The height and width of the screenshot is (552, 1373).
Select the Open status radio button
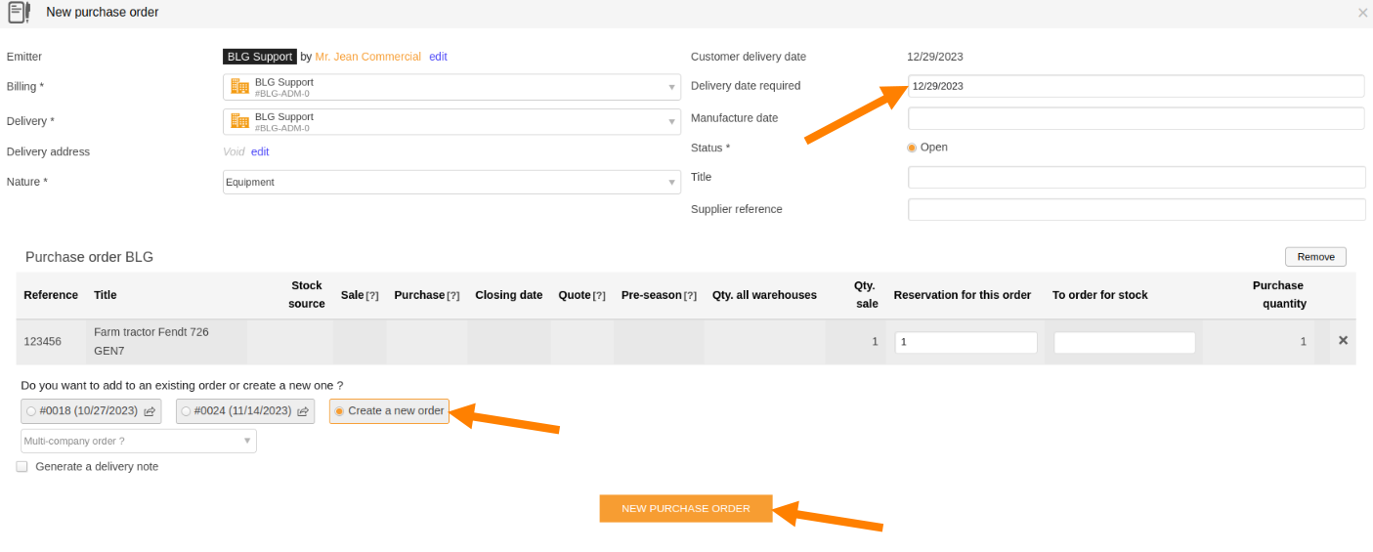pos(912,148)
